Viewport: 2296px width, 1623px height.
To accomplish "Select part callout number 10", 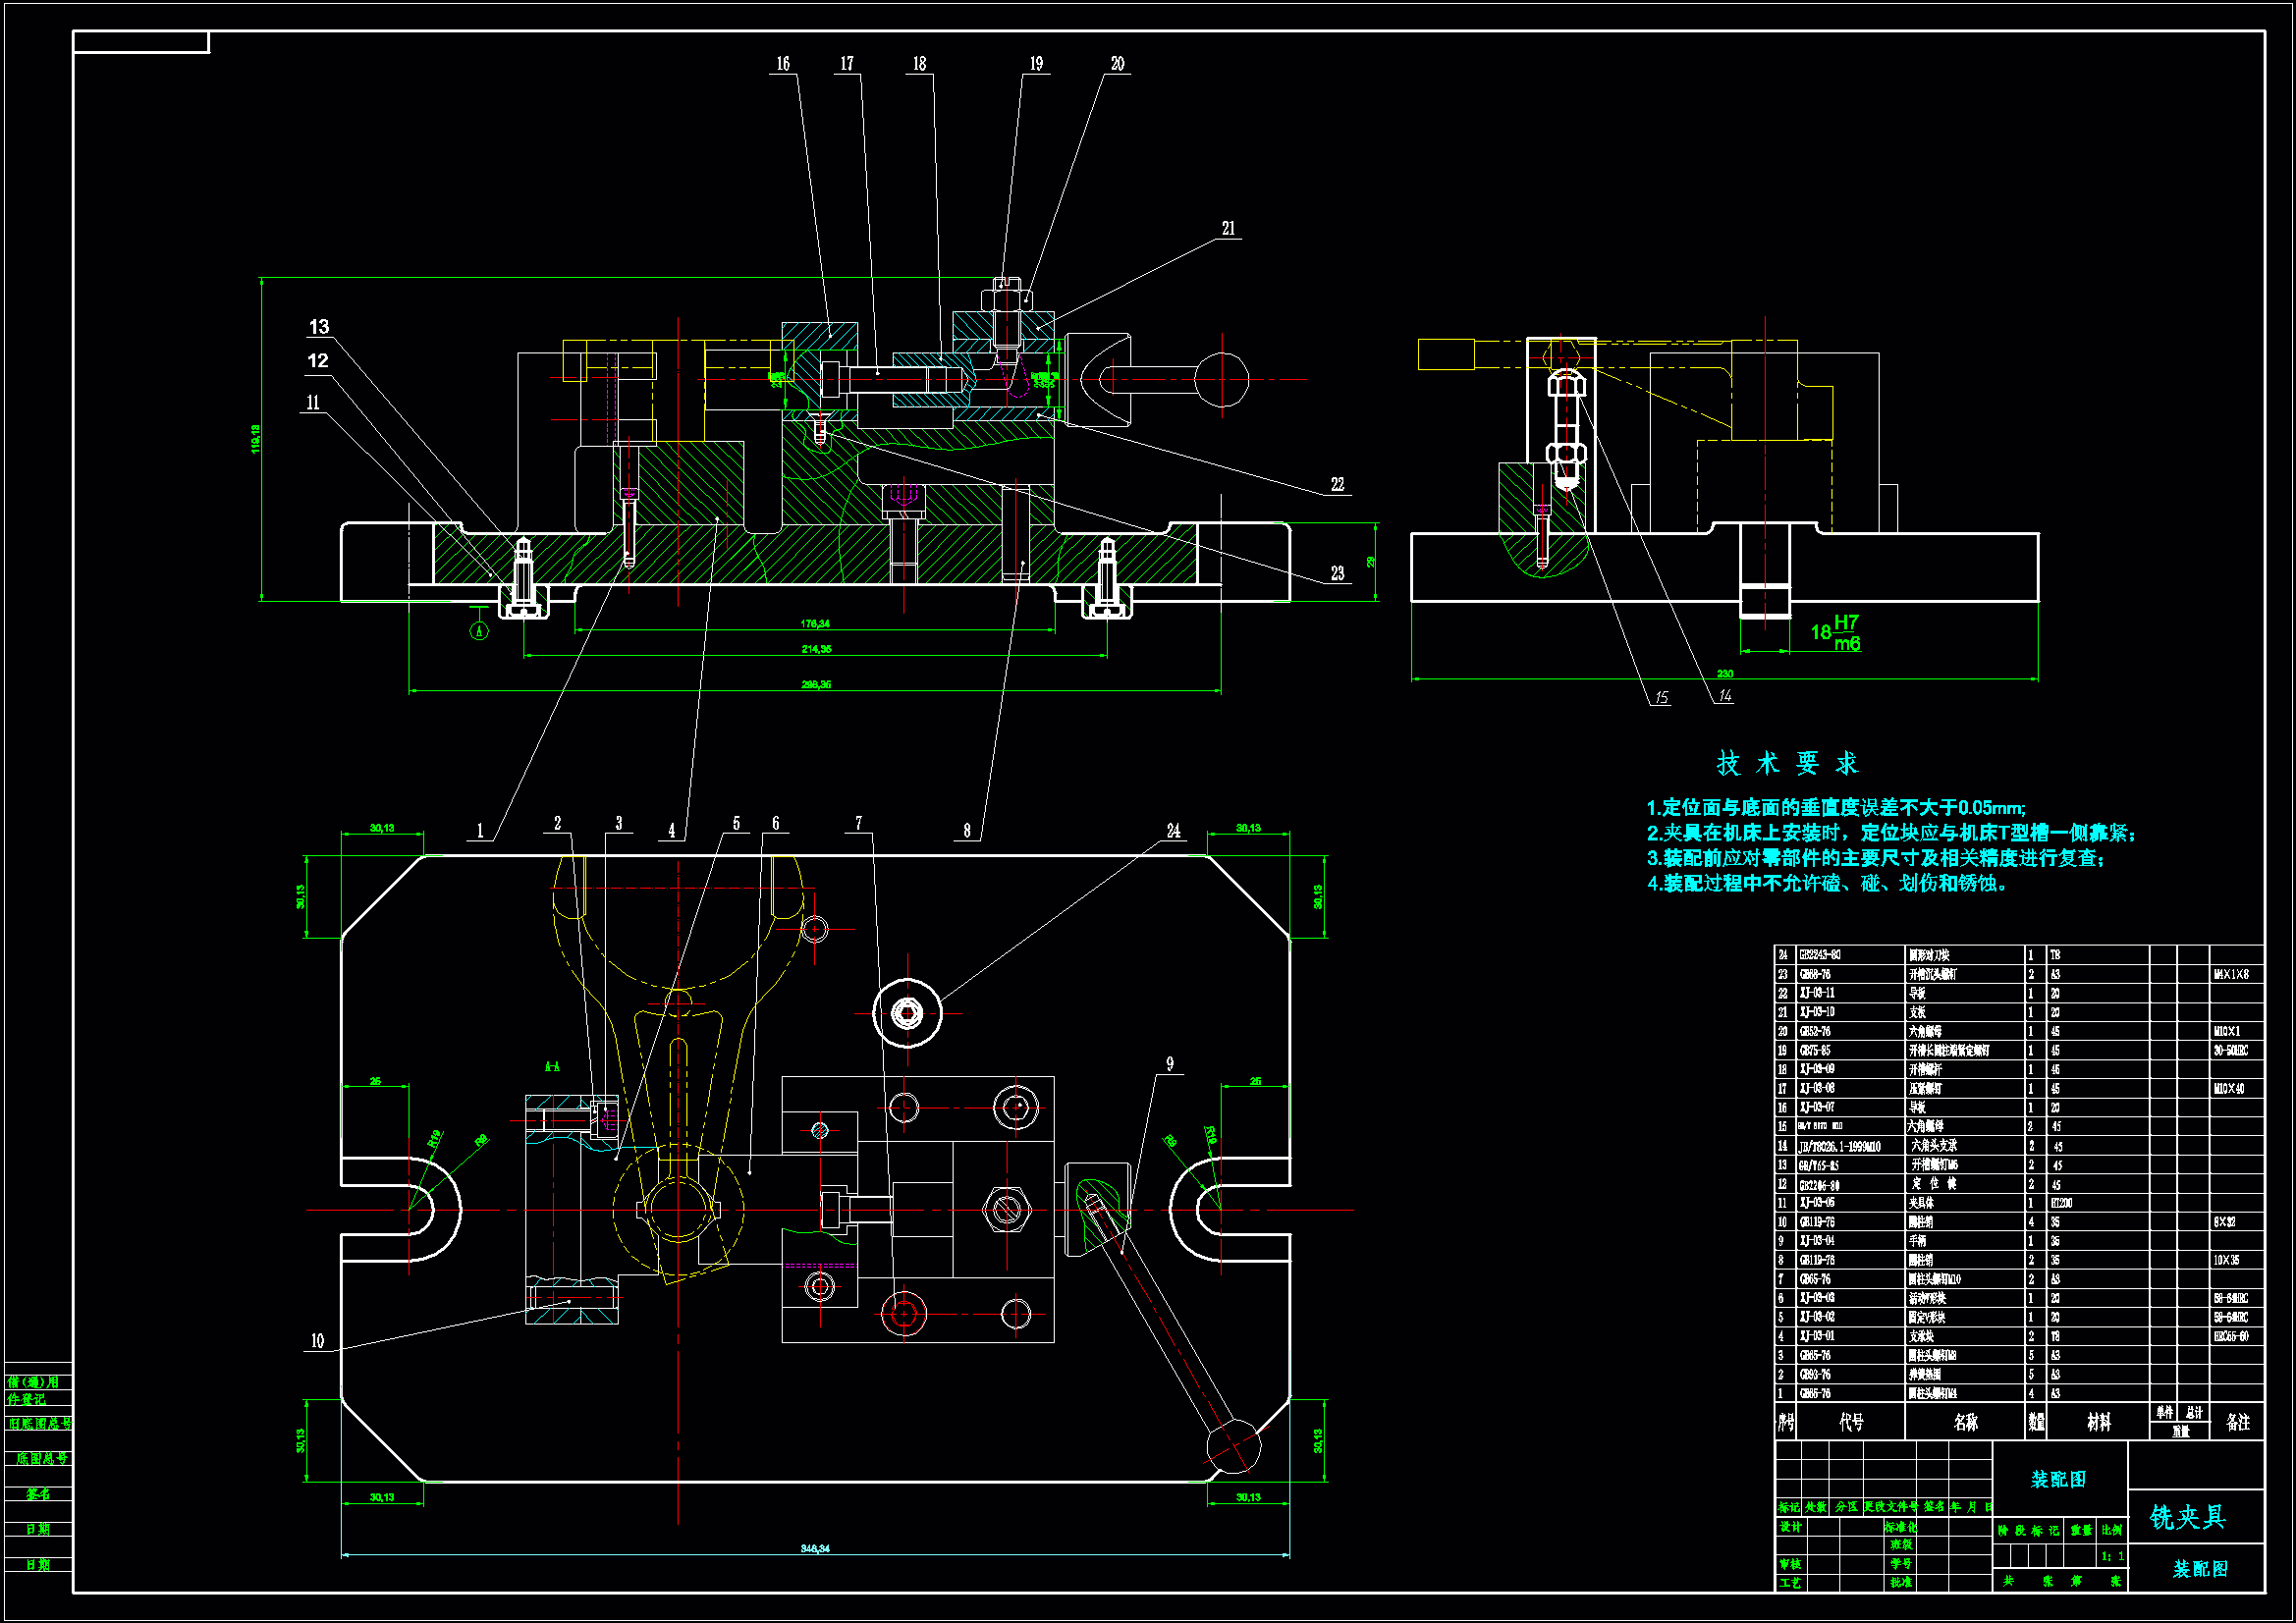I will click(x=317, y=1342).
